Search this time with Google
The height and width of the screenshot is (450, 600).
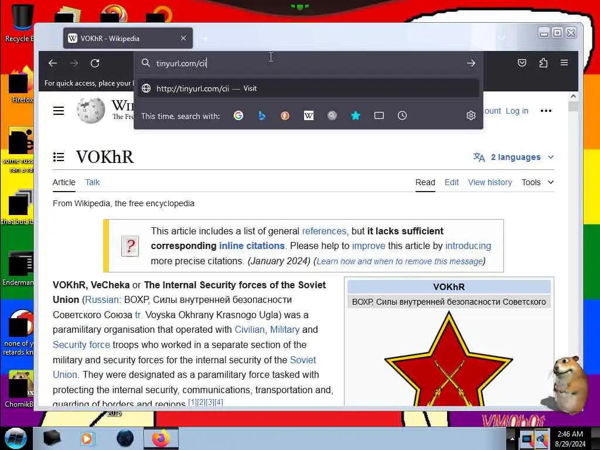click(x=238, y=115)
